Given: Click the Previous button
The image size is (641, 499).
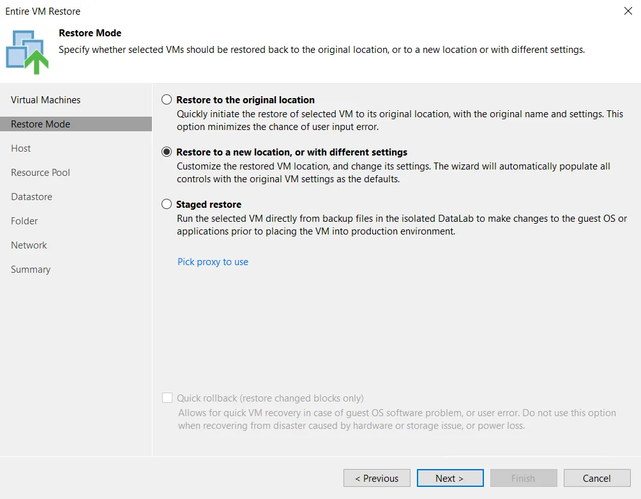Looking at the screenshot, I should pos(377,478).
